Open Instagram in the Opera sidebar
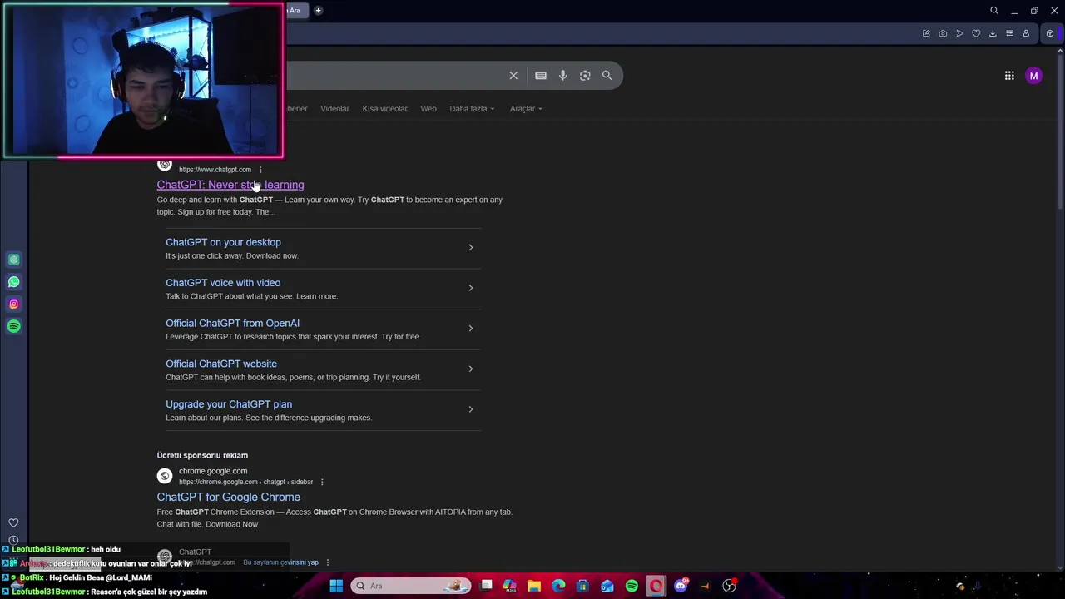The width and height of the screenshot is (1065, 599). pos(13,304)
